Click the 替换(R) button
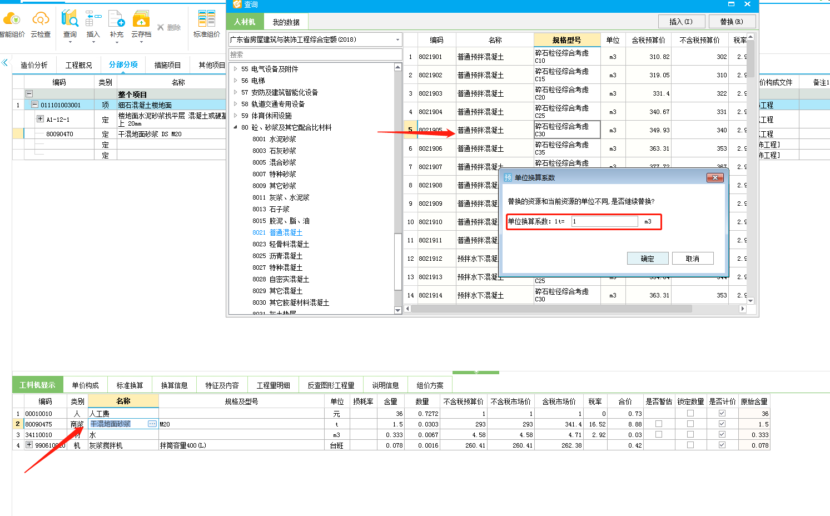 click(732, 22)
